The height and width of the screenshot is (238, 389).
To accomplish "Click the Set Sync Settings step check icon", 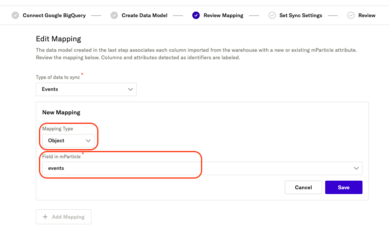I will tap(272, 15).
